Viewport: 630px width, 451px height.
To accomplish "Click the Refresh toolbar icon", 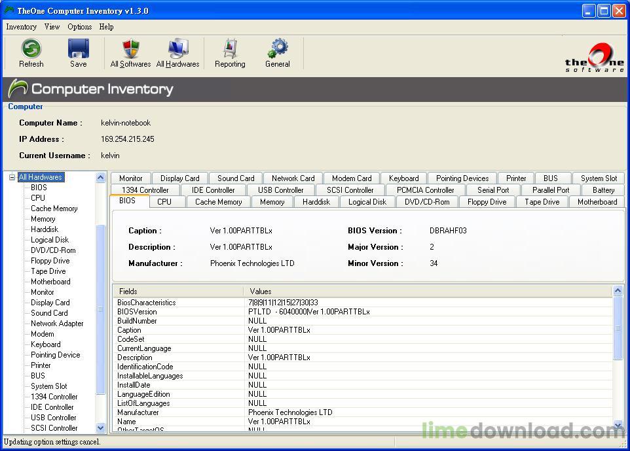I will (31, 49).
